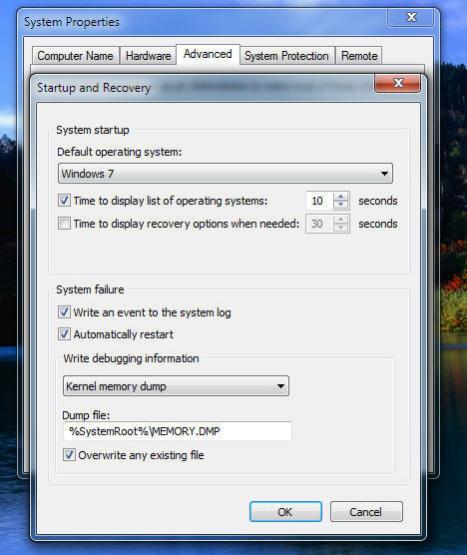
Task: Select the Advanced tab
Action: 208,54
